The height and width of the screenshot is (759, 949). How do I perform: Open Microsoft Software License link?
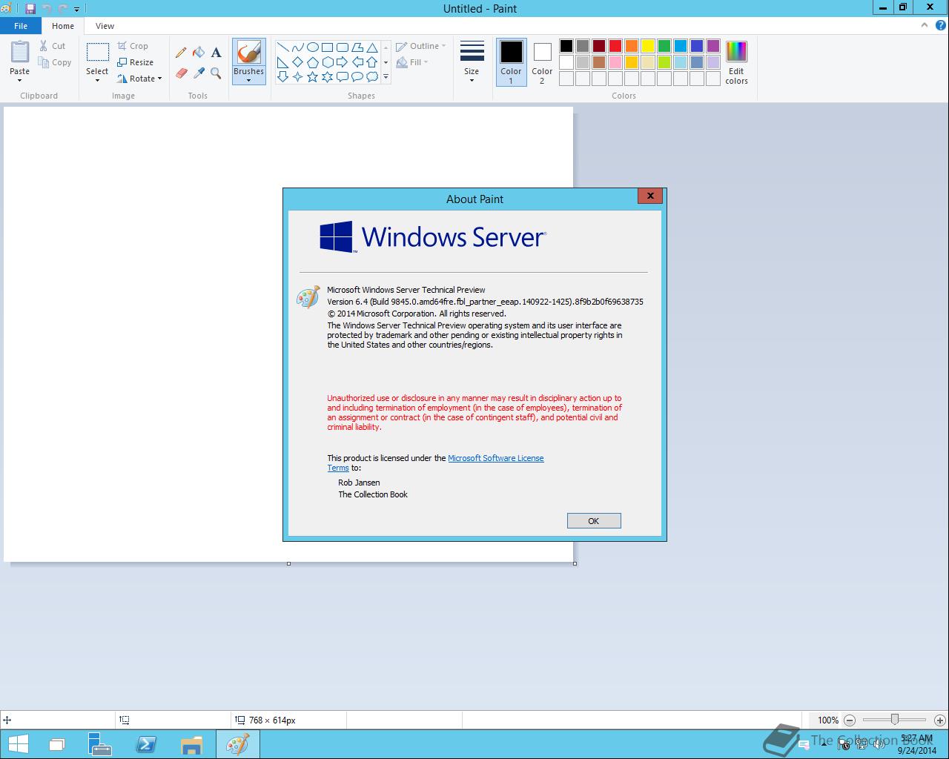[x=496, y=458]
